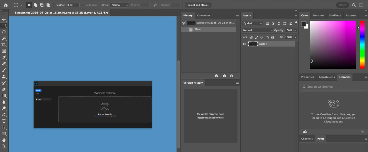Select the Hand tool
Image resolution: width=368 pixels, height=152 pixels.
(4, 140)
